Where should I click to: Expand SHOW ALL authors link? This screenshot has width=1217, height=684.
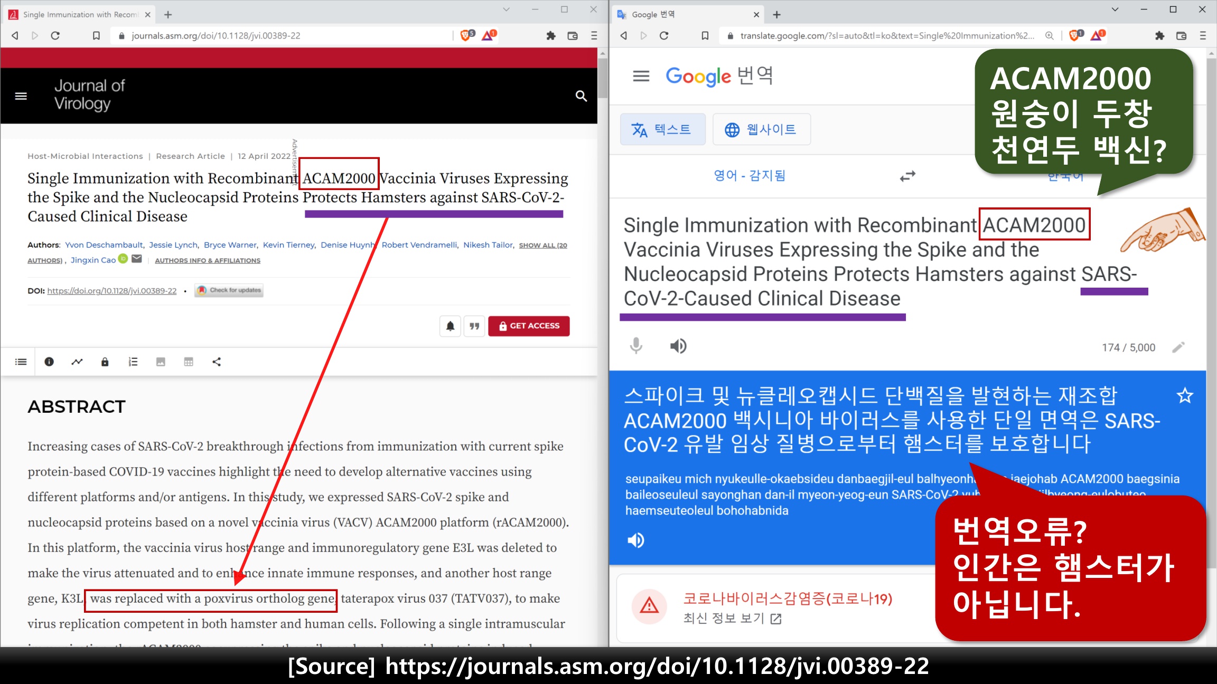click(543, 245)
